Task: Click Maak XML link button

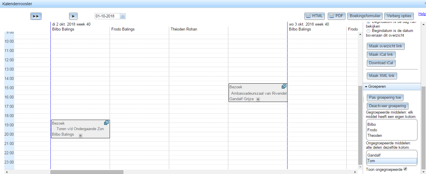Action: [x=382, y=76]
